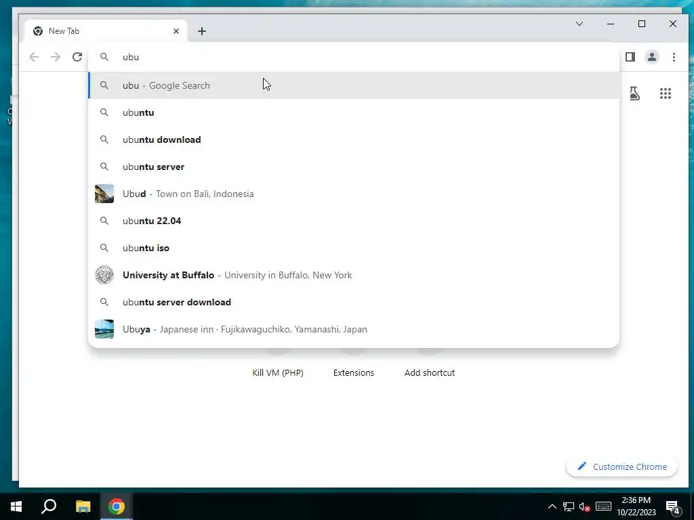Open the side panel icon
Image resolution: width=694 pixels, height=520 pixels.
(x=630, y=57)
